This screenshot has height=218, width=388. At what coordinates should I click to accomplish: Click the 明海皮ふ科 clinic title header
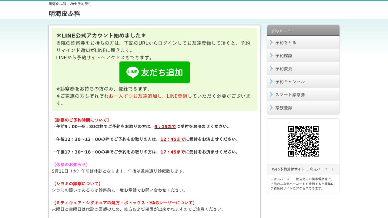click(x=65, y=14)
